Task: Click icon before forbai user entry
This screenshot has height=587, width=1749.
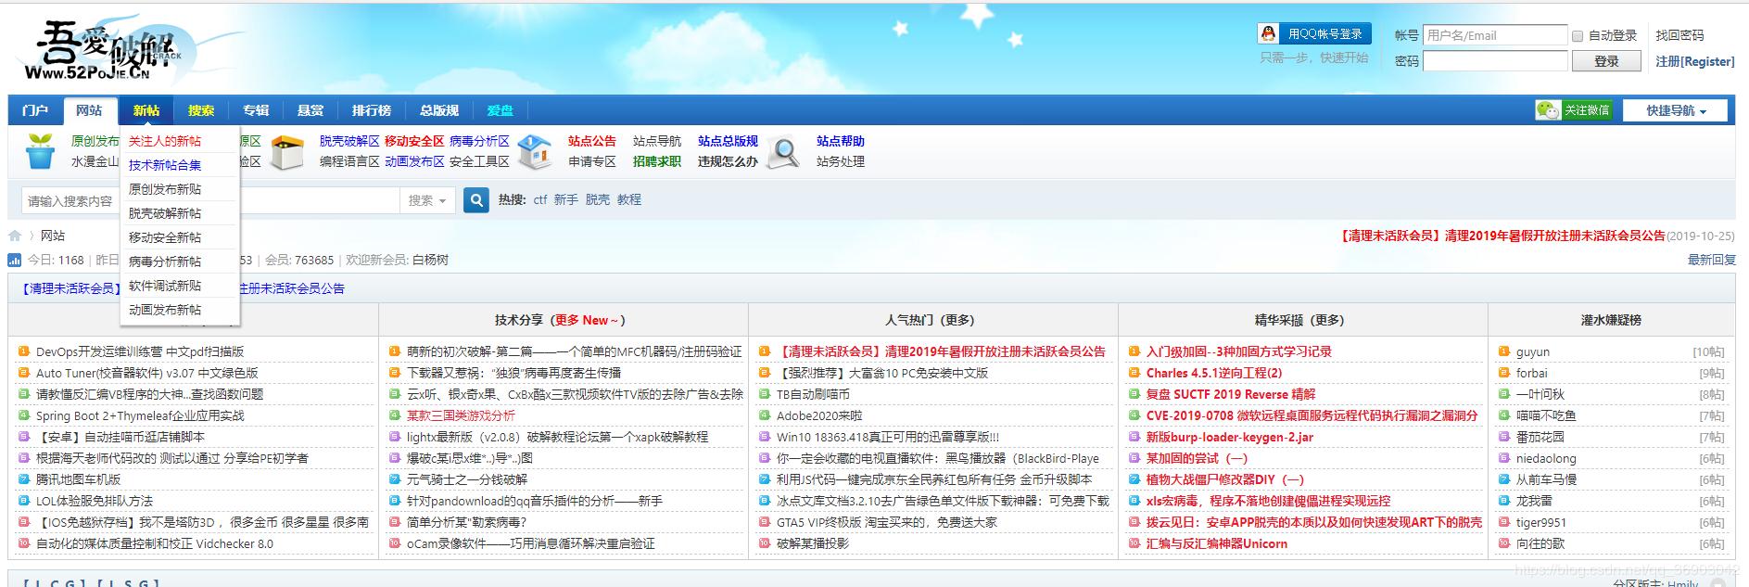Action: (x=1504, y=373)
